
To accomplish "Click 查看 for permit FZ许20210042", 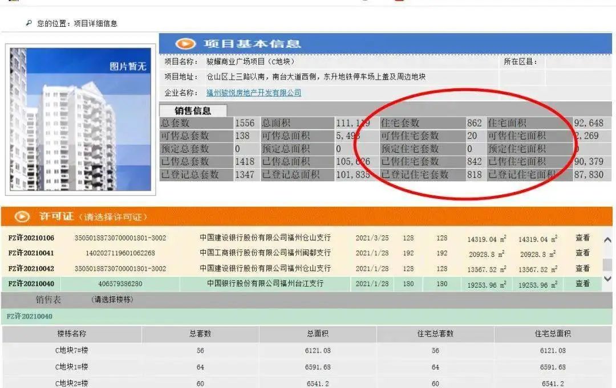I will click(582, 268).
